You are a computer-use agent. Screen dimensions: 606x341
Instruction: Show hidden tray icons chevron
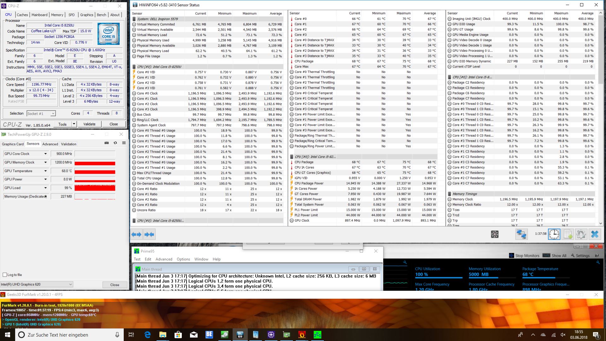click(533, 335)
